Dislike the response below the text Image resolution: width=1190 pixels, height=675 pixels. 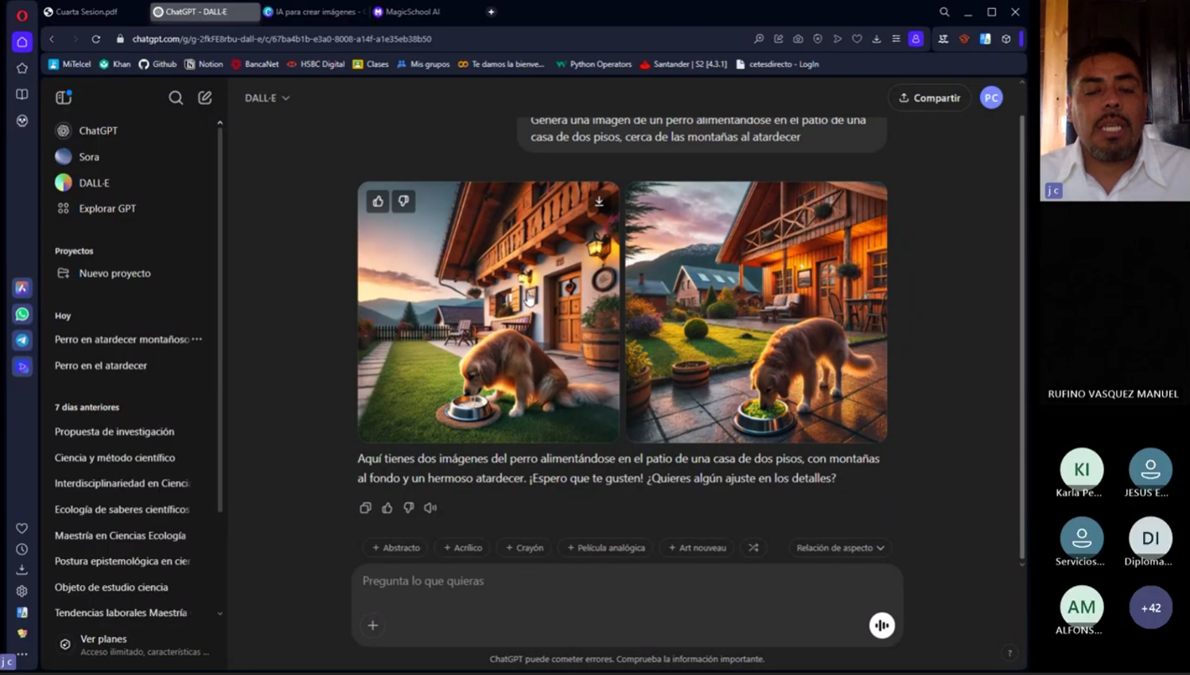click(409, 508)
